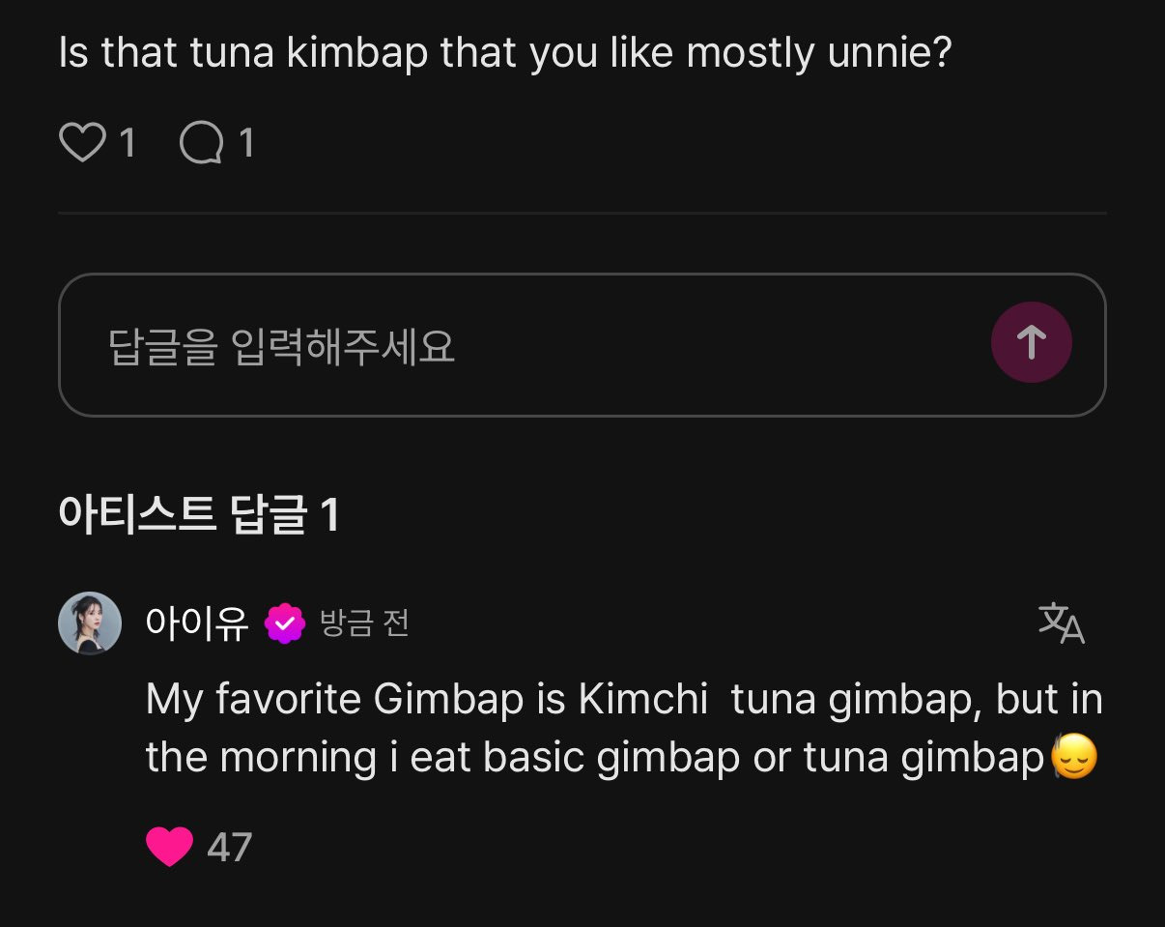Open the 아이유 username link
Viewport: 1165px width, 927px height.
197,623
